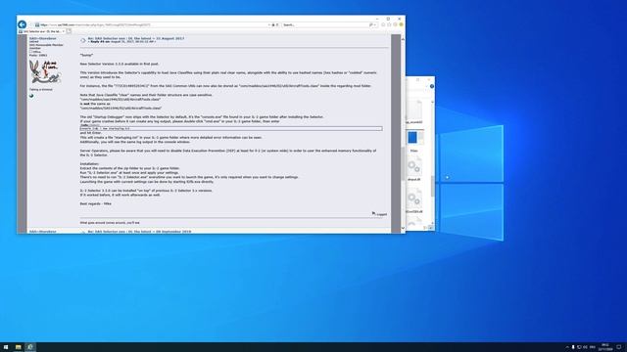This screenshot has height=352, width=627.
Task: Click the Help icon in Explorer window
Action: pyautogui.click(x=432, y=86)
